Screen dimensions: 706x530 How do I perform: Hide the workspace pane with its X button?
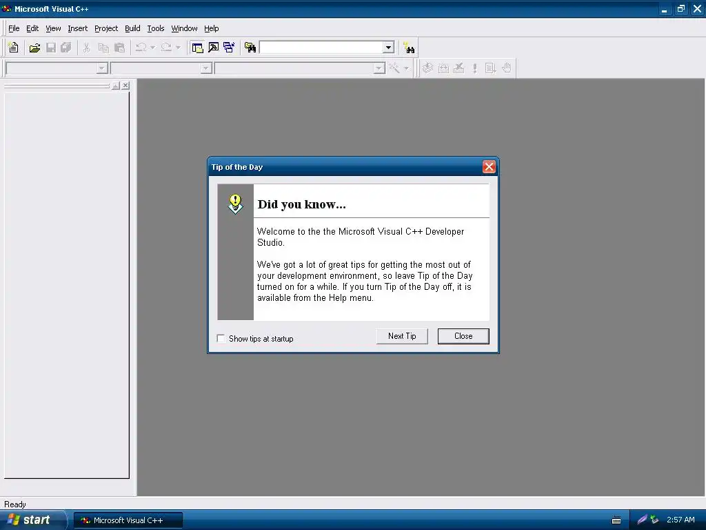click(125, 85)
